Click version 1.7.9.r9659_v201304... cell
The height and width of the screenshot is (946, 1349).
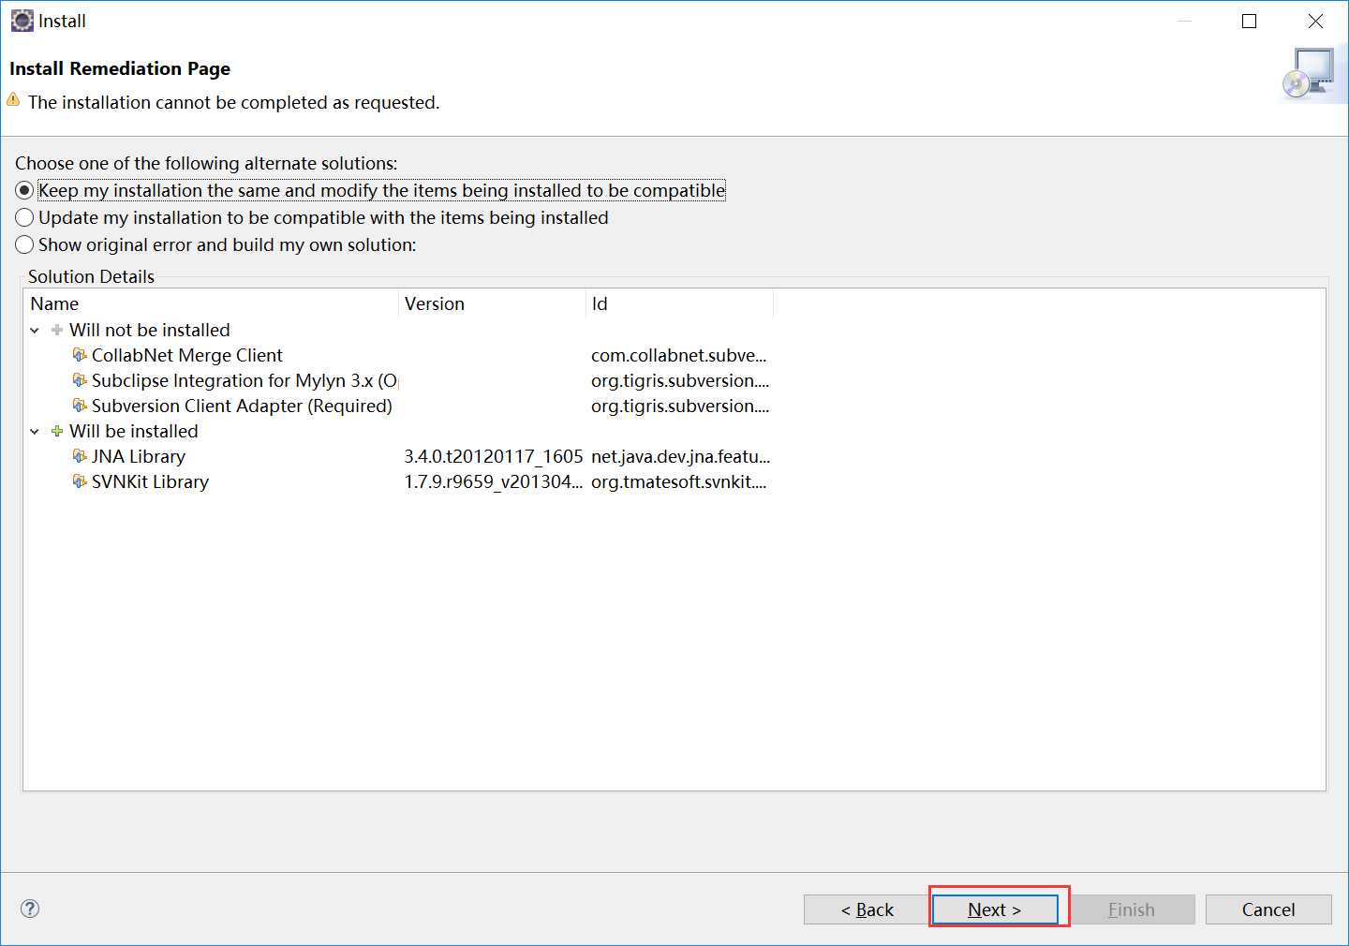point(494,481)
